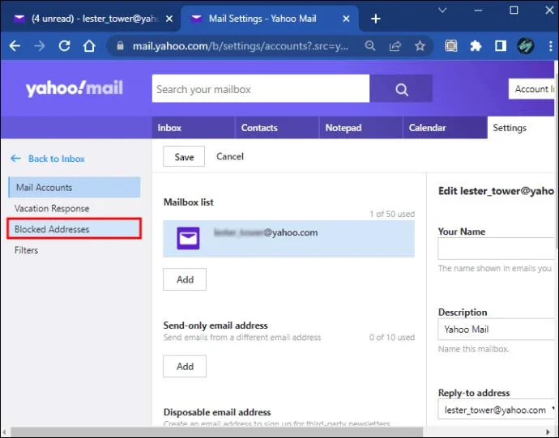Open the browser profile avatar
Image resolution: width=559 pixels, height=438 pixels.
tap(525, 45)
